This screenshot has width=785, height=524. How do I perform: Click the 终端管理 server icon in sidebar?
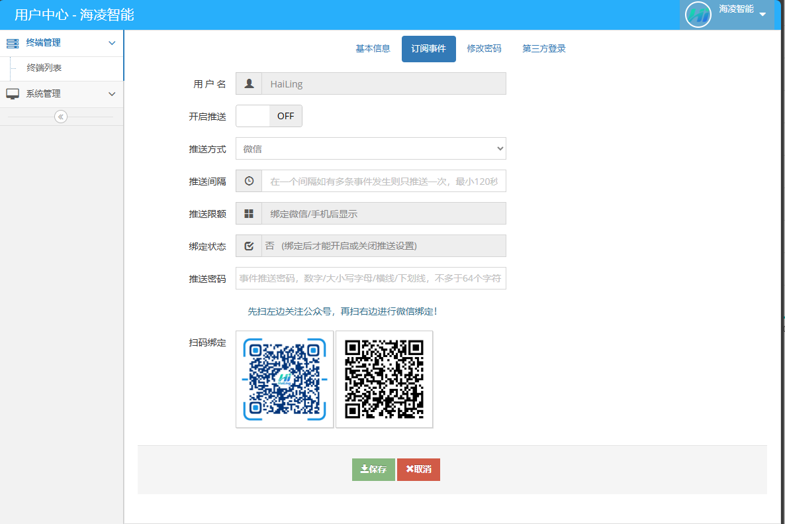pyautogui.click(x=13, y=43)
